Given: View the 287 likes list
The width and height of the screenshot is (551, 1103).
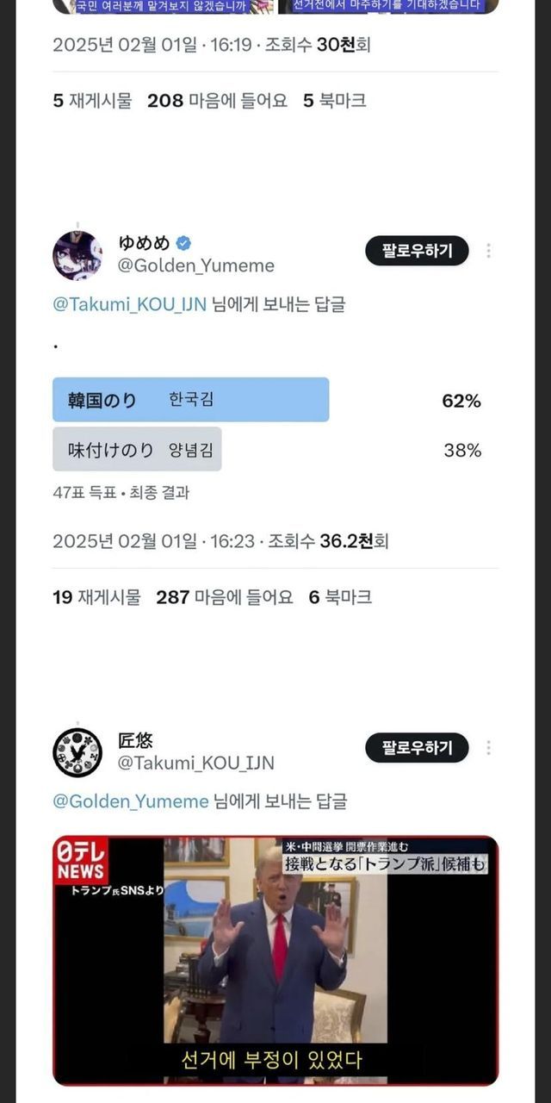Looking at the screenshot, I should [224, 597].
